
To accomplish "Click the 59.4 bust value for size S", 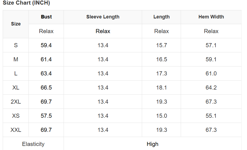I will (x=46, y=45).
